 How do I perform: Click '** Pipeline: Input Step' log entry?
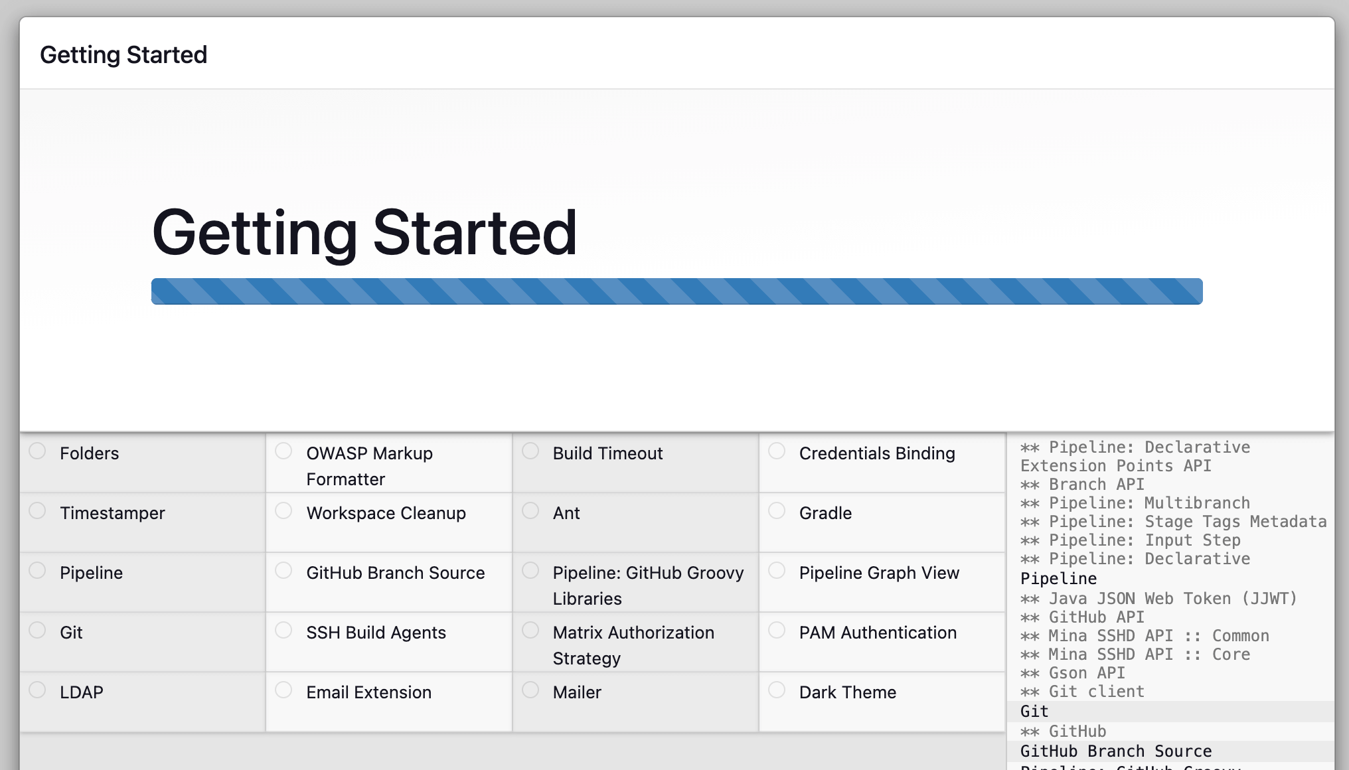tap(1131, 540)
